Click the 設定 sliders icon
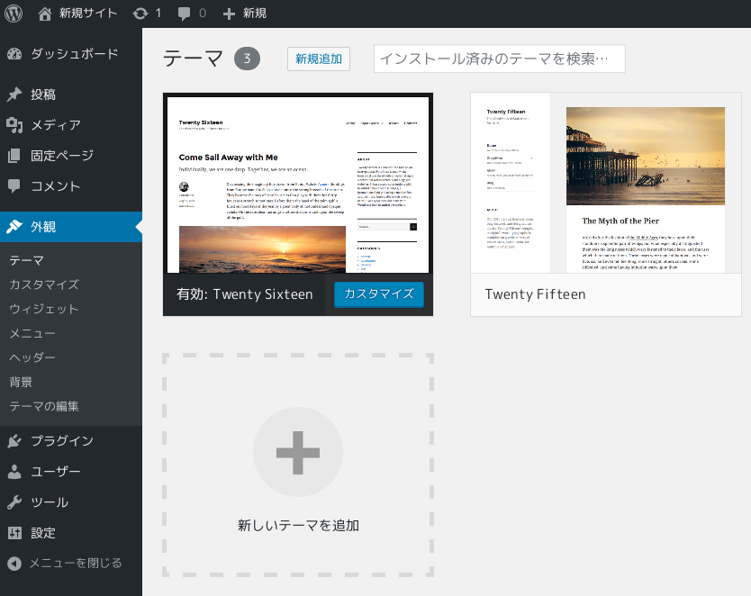Viewport: 751px width, 596px height. (x=14, y=533)
